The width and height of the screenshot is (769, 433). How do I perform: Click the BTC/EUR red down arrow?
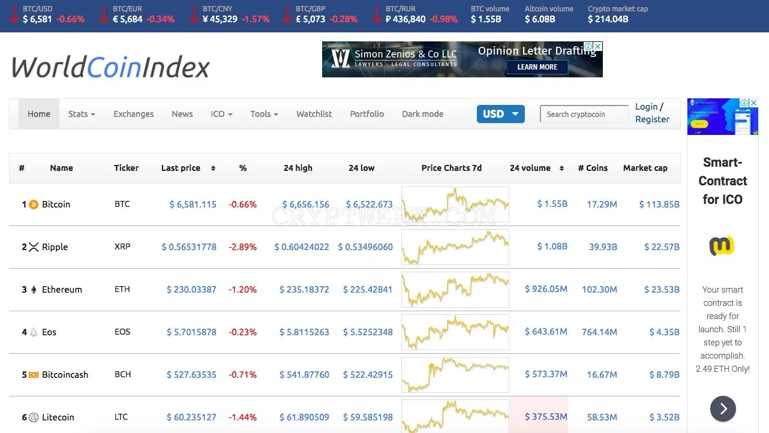(104, 14)
